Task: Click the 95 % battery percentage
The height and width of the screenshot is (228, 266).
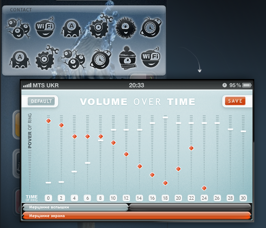Action: point(235,85)
